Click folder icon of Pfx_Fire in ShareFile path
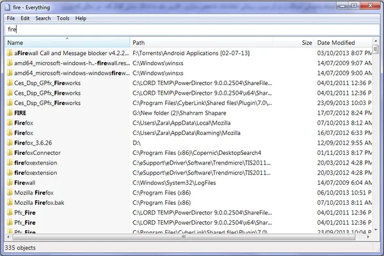The width and height of the screenshot is (384, 256). 10,212
